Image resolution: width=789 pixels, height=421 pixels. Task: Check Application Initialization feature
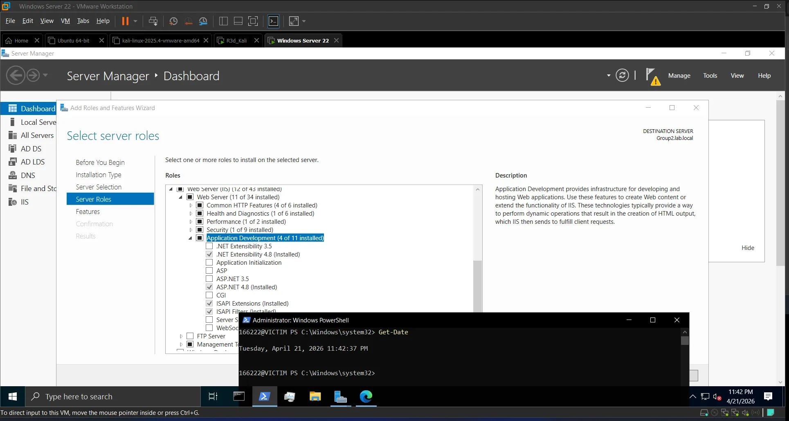[209, 262]
